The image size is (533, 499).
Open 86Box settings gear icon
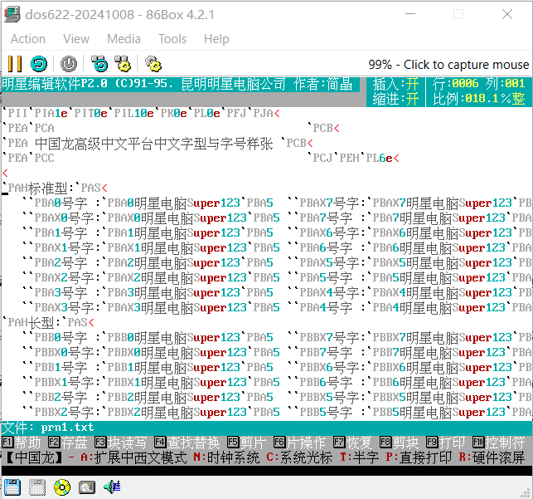(153, 64)
